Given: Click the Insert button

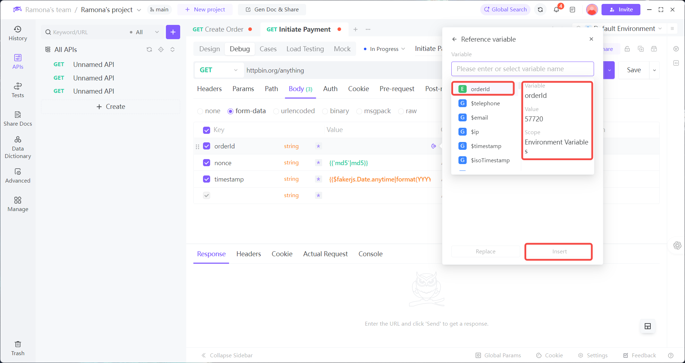Looking at the screenshot, I should coord(559,252).
